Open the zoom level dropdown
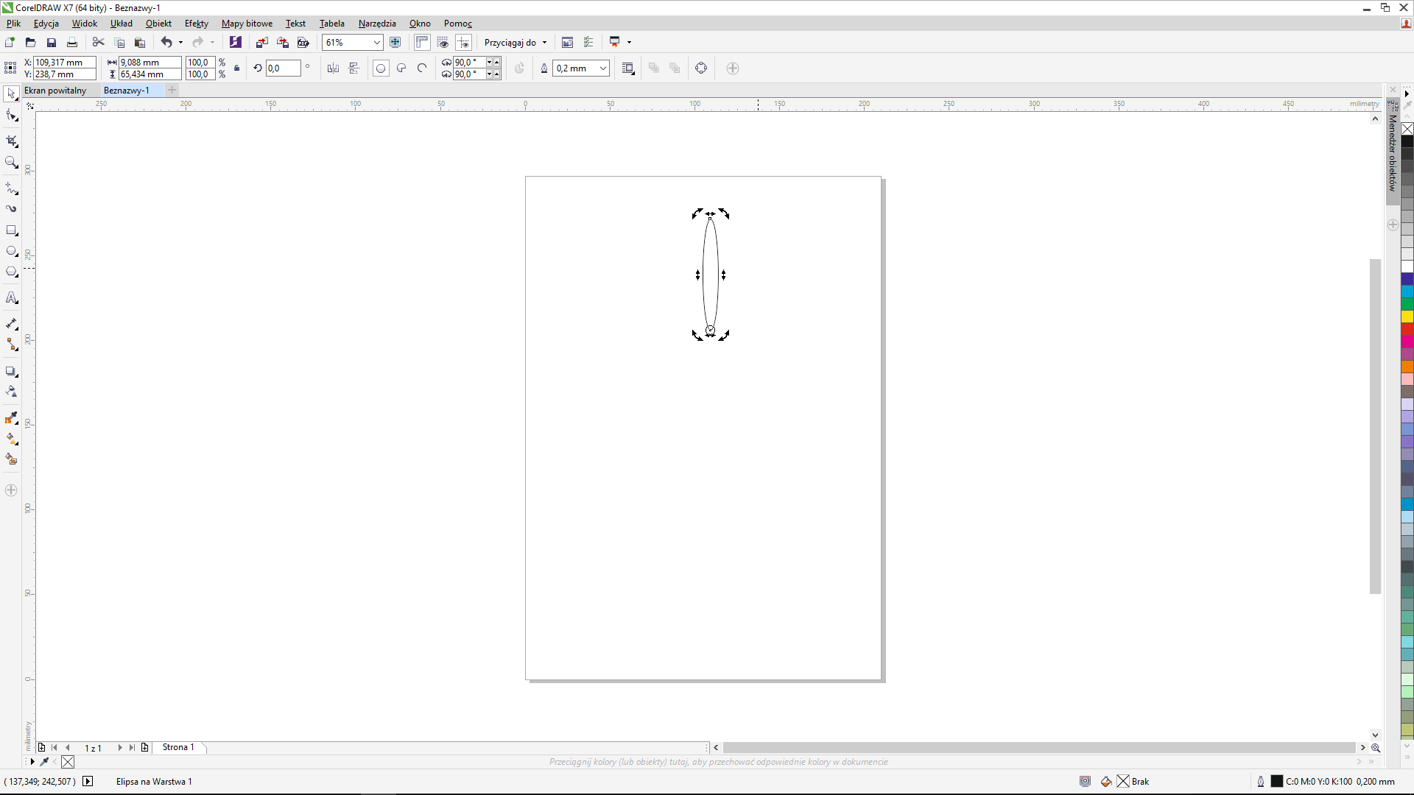 (x=376, y=43)
